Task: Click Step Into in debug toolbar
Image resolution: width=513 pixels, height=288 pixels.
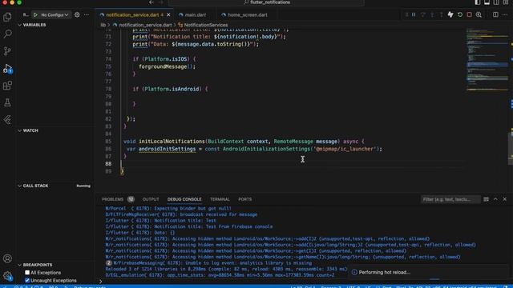Action: [432, 14]
